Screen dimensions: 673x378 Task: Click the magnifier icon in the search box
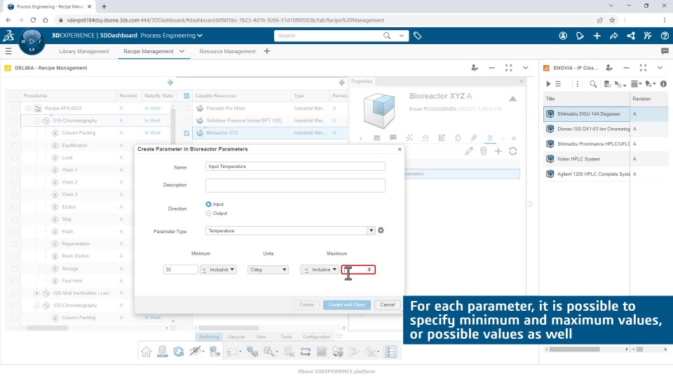[387, 36]
